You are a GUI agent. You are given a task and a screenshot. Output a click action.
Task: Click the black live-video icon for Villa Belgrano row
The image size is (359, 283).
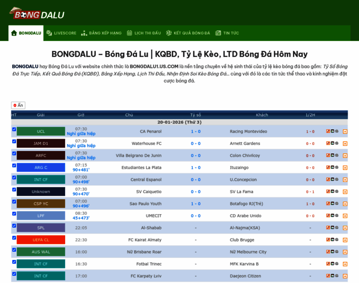click(x=333, y=155)
